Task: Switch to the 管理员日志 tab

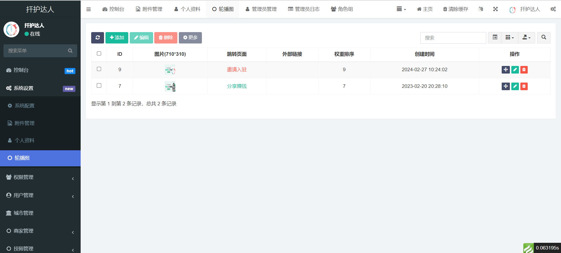Action: tap(304, 9)
